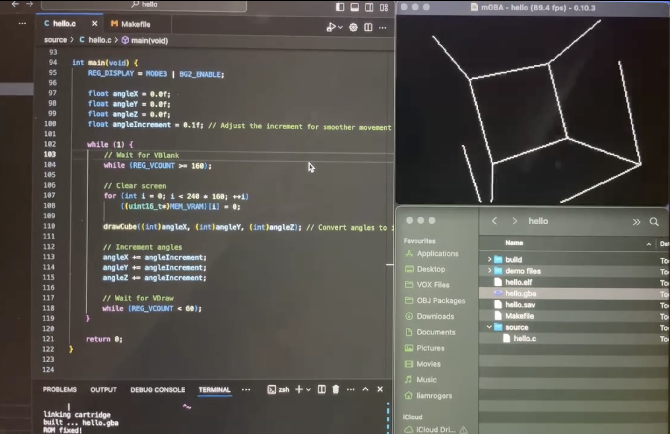Screen dimensions: 670x434
Task: Kill terminal with the trash icon
Action: [336, 389]
